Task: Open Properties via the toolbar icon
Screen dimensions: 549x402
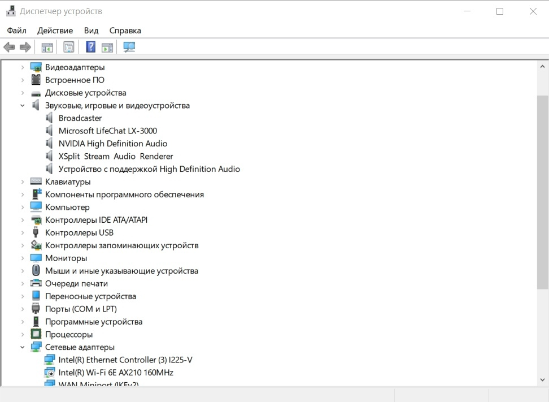Action: (x=68, y=47)
